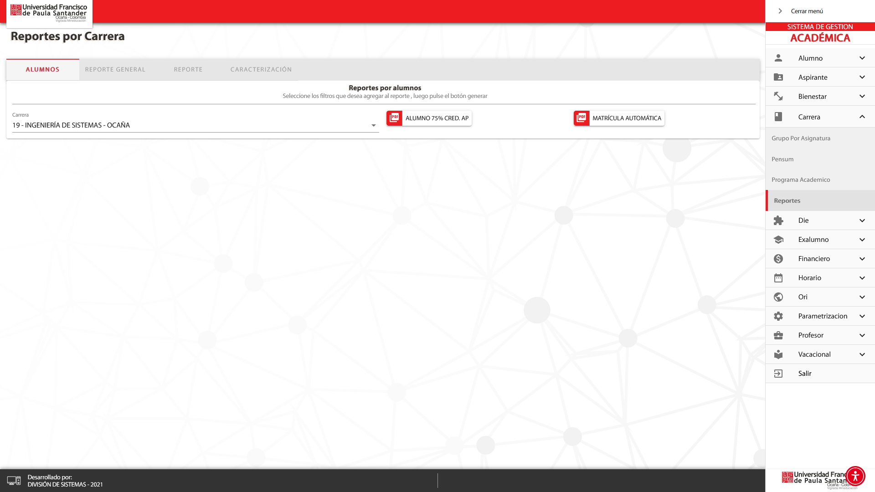The height and width of the screenshot is (492, 875).
Task: Open the accessibility widget icon
Action: pyautogui.click(x=855, y=476)
